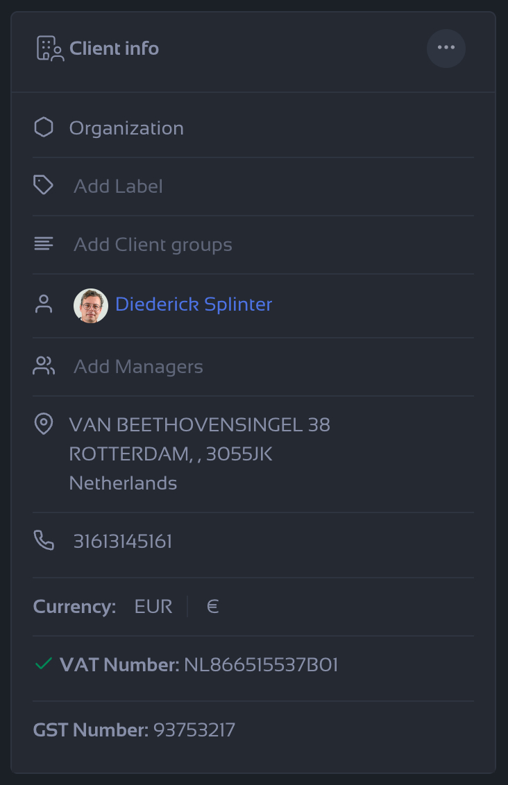508x785 pixels.
Task: Click the Add Label field
Action: coord(118,186)
